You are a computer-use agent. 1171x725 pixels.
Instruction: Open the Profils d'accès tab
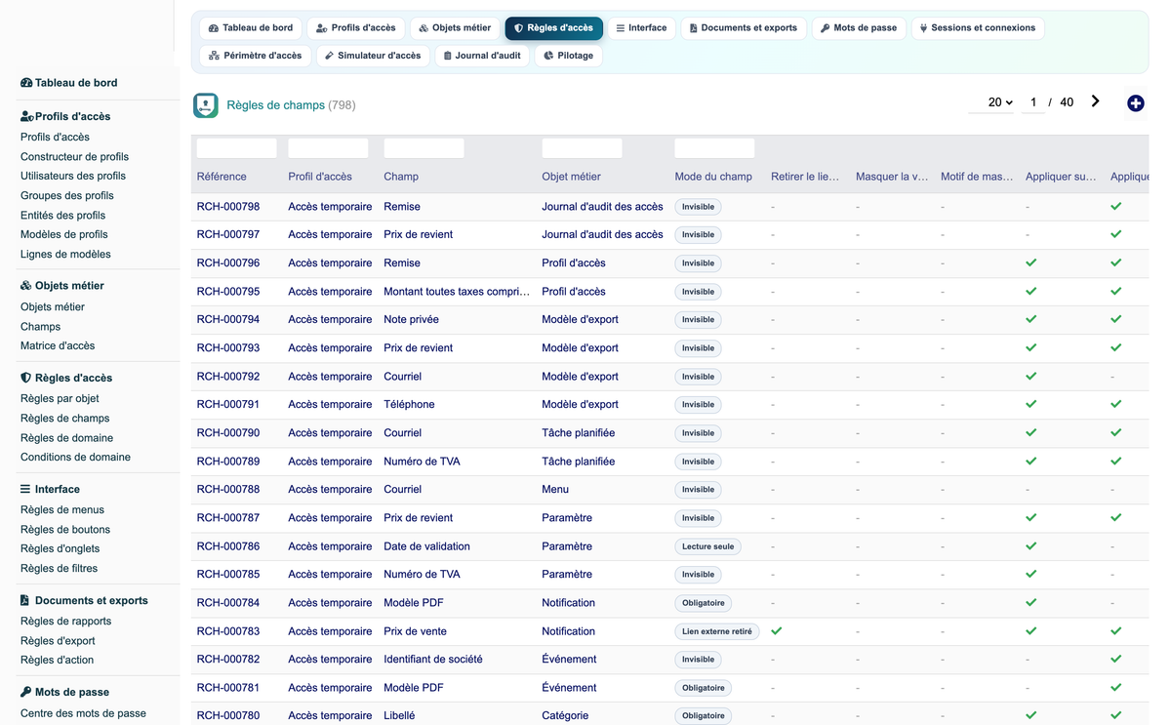coord(356,28)
